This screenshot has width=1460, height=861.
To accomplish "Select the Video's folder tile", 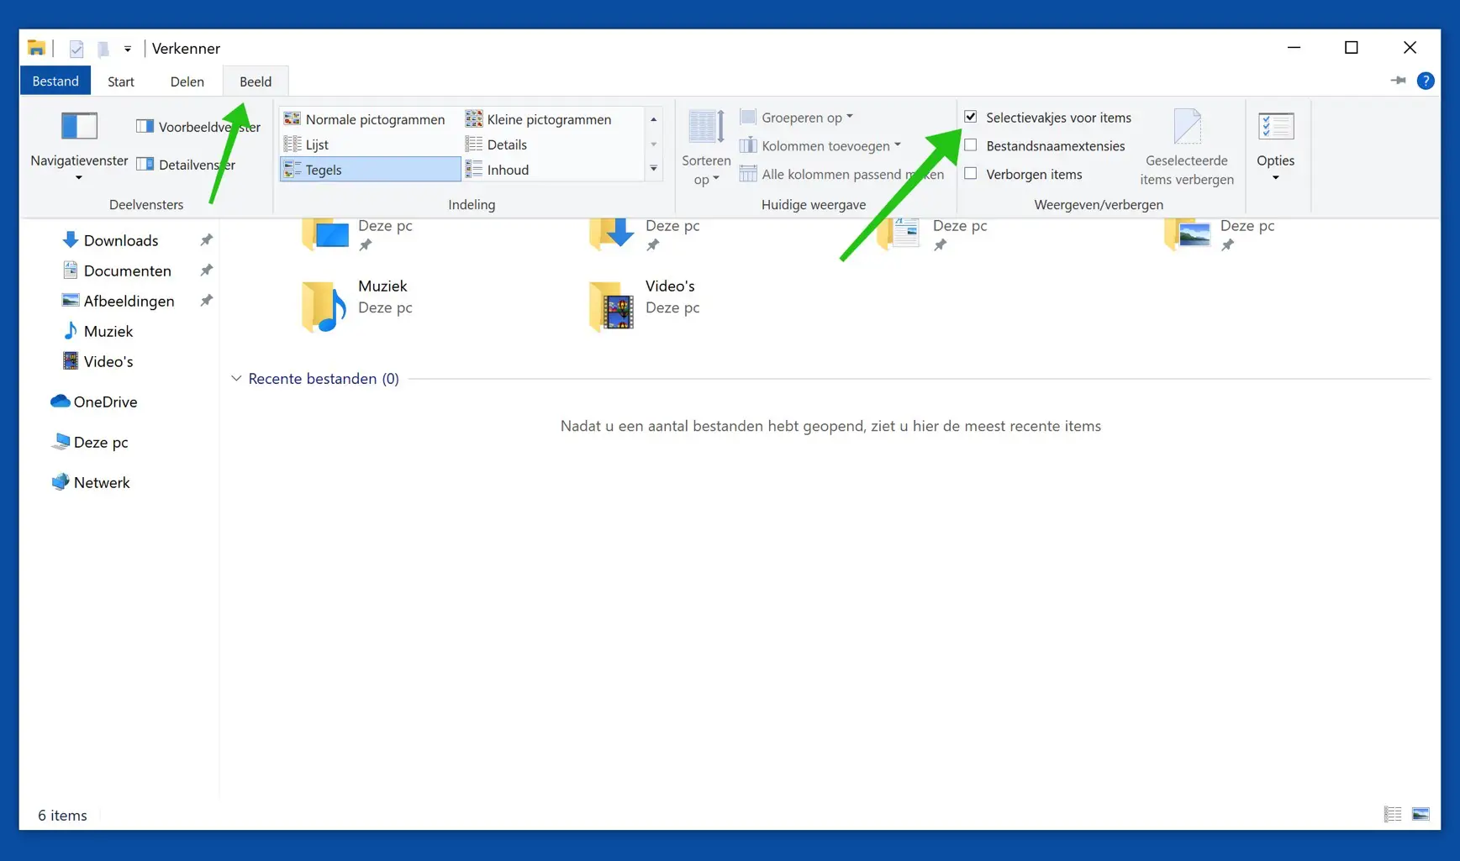I will tap(645, 306).
